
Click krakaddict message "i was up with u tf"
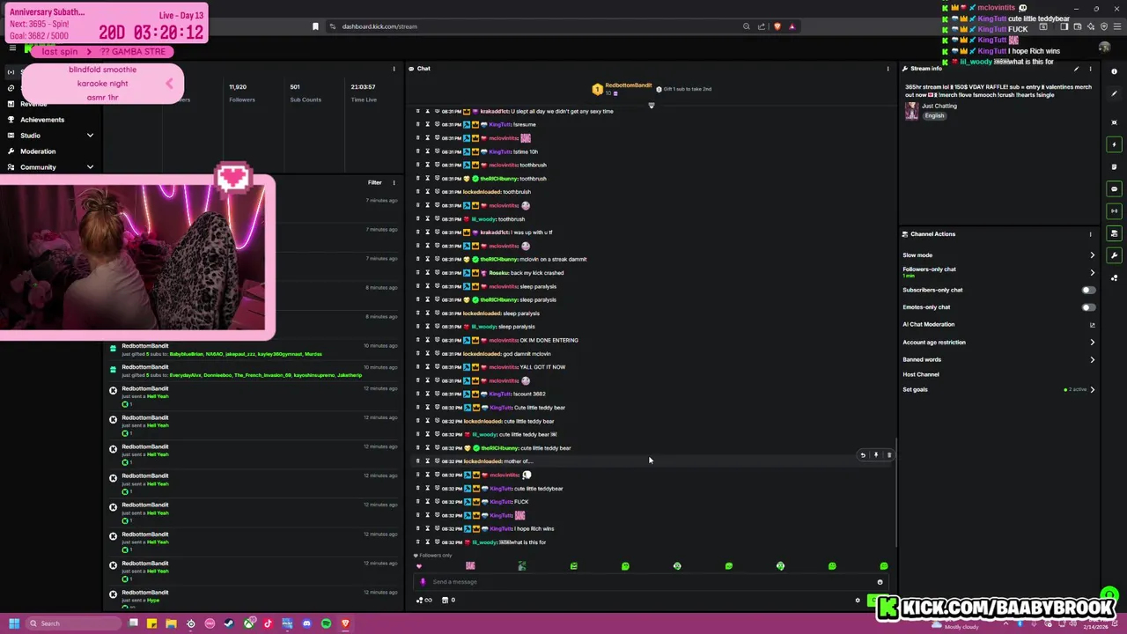[x=532, y=232]
